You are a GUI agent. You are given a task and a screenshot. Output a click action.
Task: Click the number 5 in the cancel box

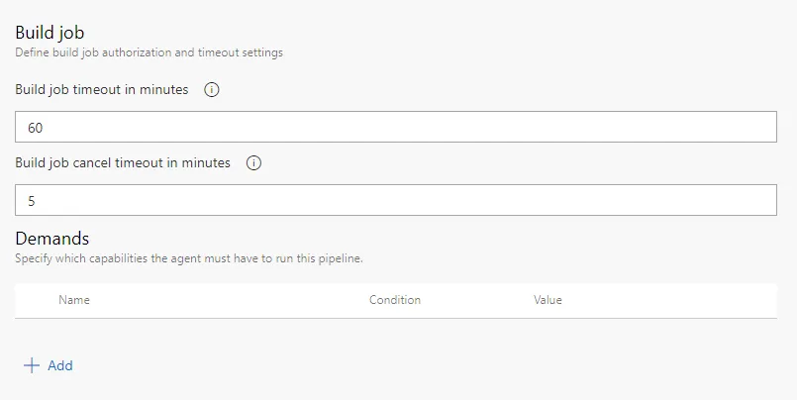32,201
